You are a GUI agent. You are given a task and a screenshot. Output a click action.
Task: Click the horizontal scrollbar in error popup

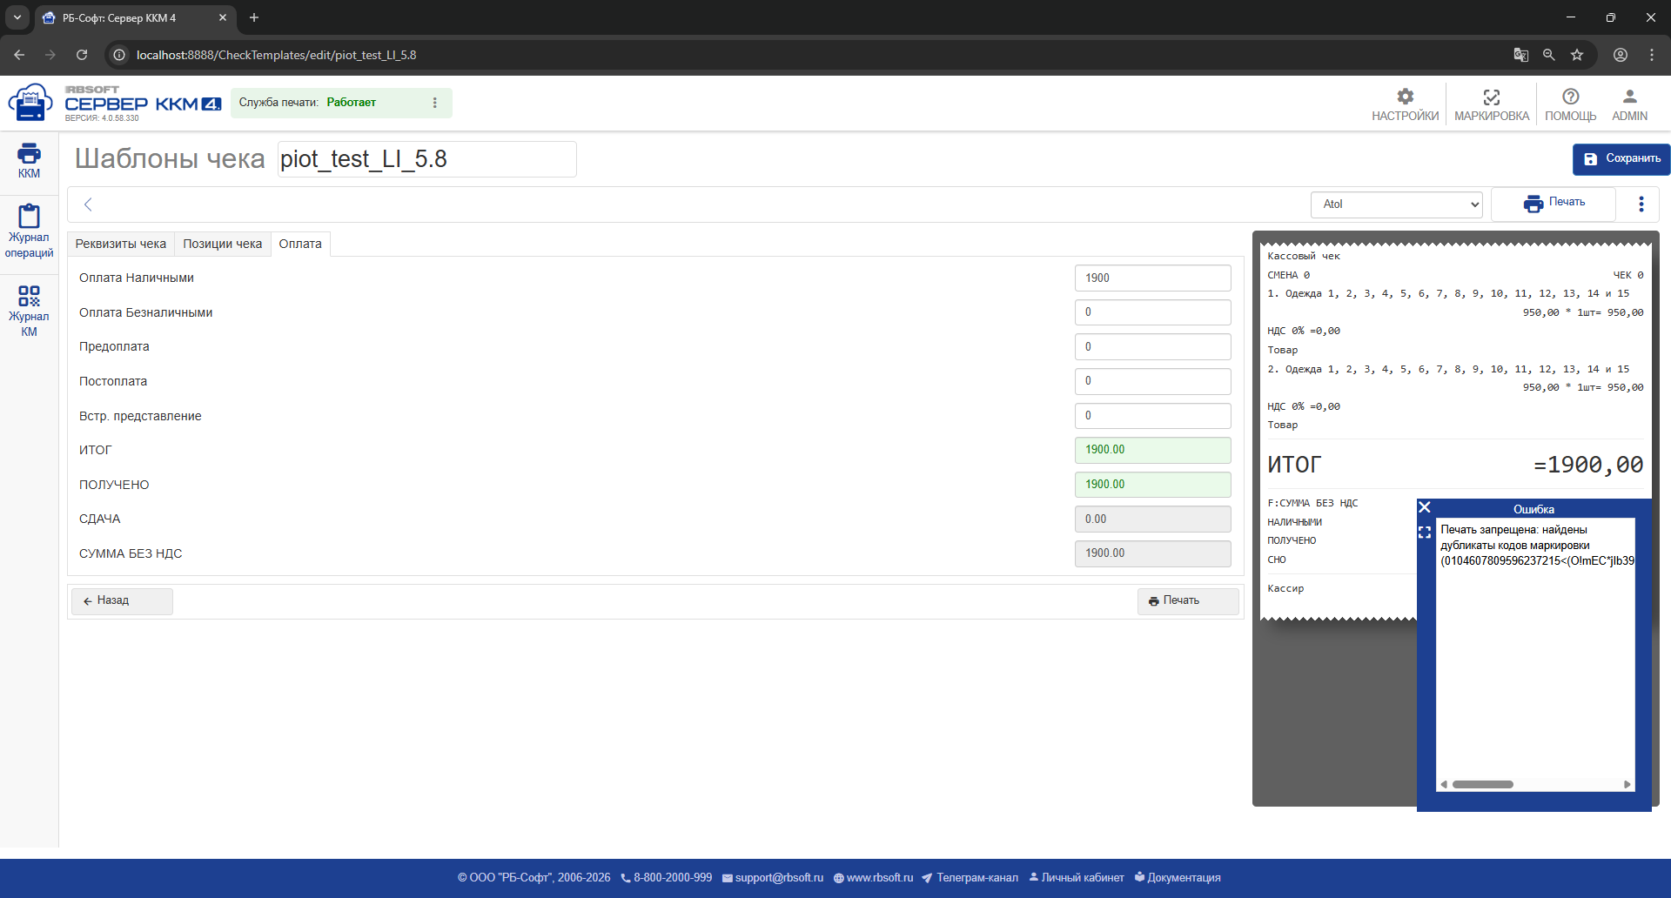click(x=1483, y=785)
